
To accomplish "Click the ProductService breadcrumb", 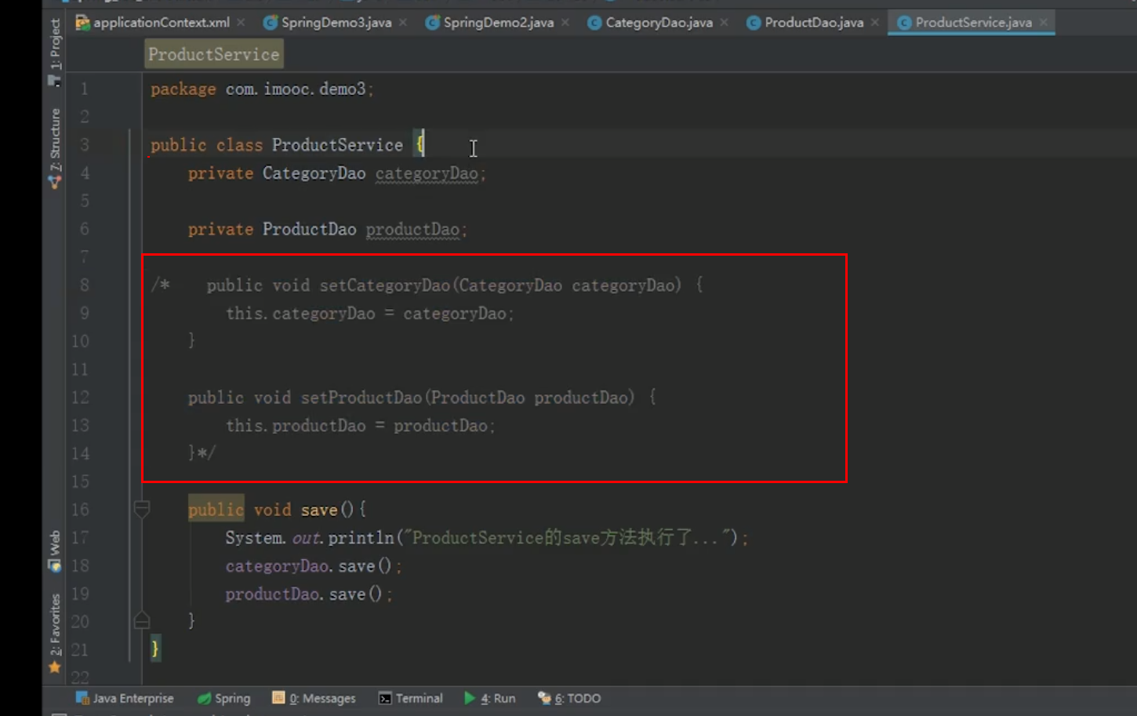I will coord(213,54).
